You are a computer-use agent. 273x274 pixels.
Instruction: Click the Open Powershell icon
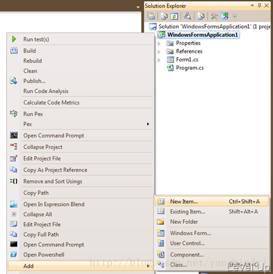pyautogui.click(x=14, y=254)
